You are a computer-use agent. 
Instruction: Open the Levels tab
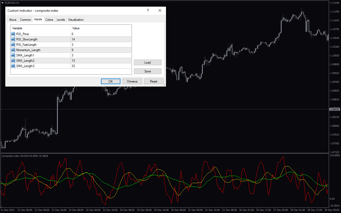(x=61, y=20)
